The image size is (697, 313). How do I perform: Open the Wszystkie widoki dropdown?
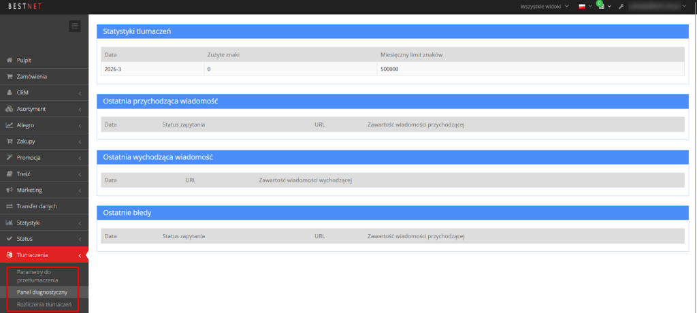pyautogui.click(x=545, y=7)
